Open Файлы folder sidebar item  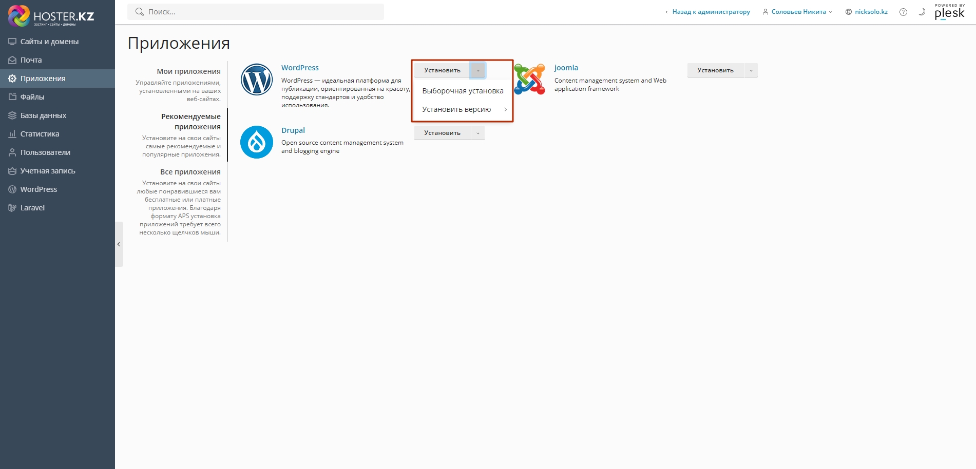(x=58, y=97)
